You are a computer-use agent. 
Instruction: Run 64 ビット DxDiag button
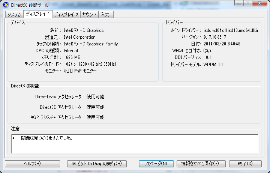(x=97, y=164)
